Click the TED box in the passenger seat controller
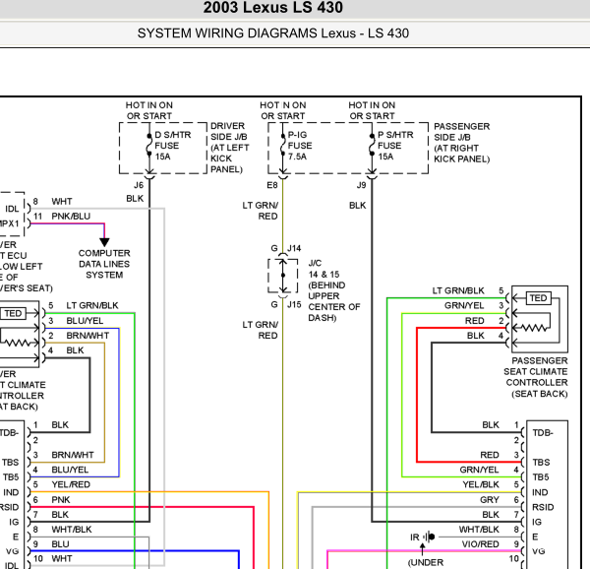The width and height of the screenshot is (590, 569). 538,298
